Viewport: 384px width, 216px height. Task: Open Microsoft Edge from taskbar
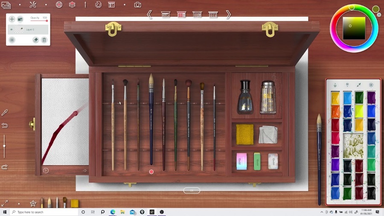tap(113, 212)
